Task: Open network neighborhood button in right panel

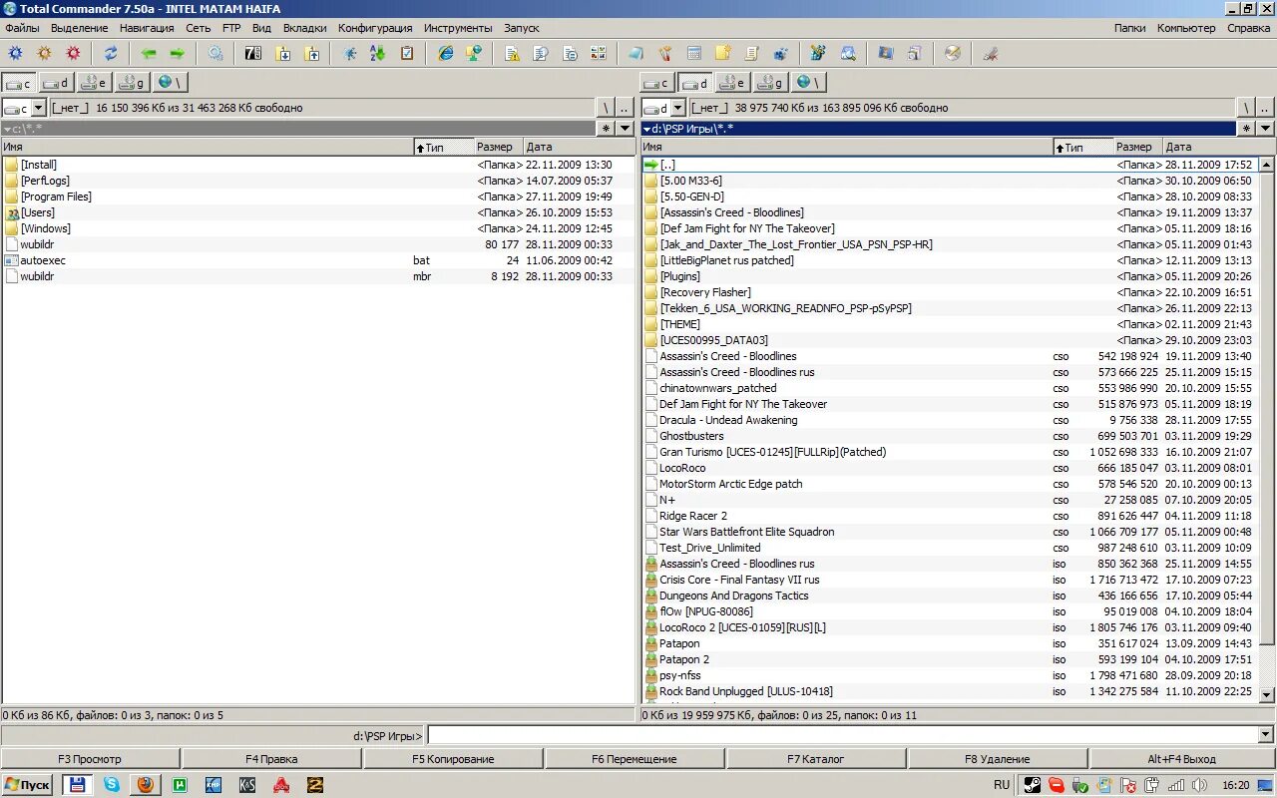Action: pos(809,83)
